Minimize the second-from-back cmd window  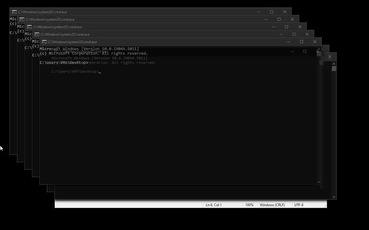pyautogui.click(x=266, y=20)
